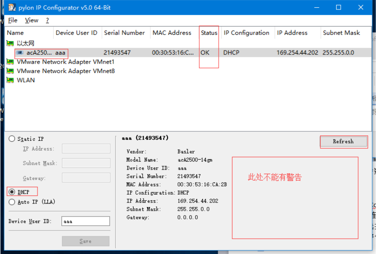Click the VMnet1 adapter icon
This screenshot has height=254, width=379.
click(x=10, y=62)
